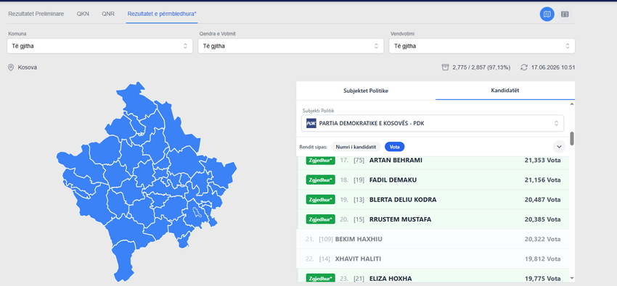Image resolution: width=617 pixels, height=286 pixels.
Task: Select candidate RRUSTEM MUSTAFA
Action: tap(400, 219)
